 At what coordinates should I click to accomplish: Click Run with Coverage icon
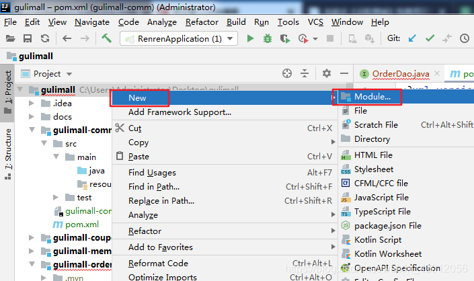point(285,39)
